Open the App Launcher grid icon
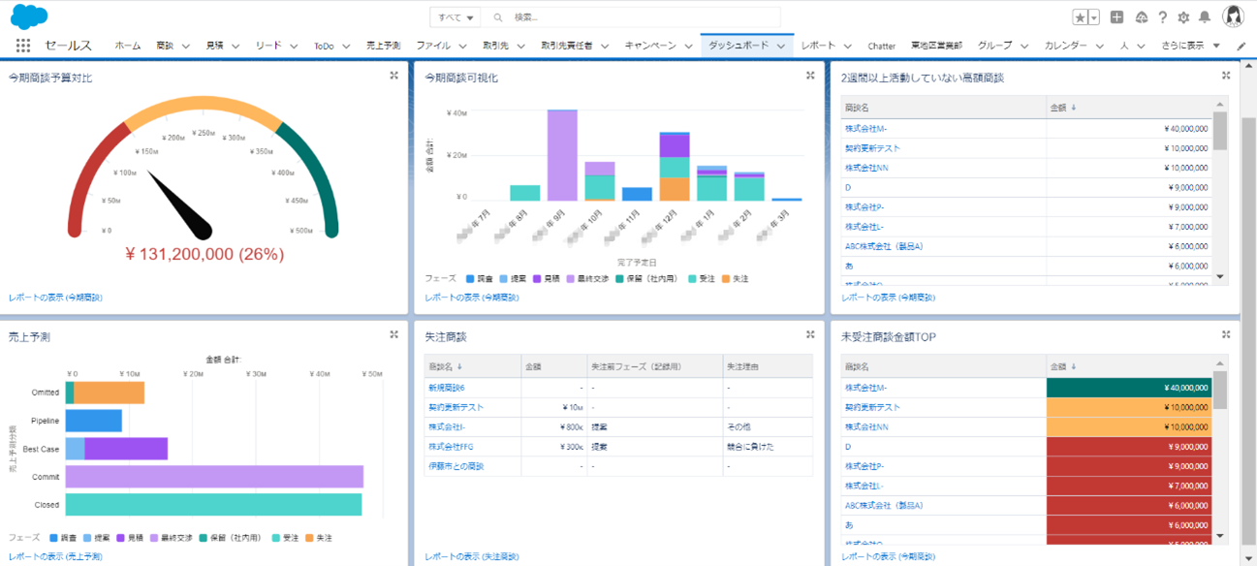Image resolution: width=1257 pixels, height=566 pixels. (x=21, y=44)
